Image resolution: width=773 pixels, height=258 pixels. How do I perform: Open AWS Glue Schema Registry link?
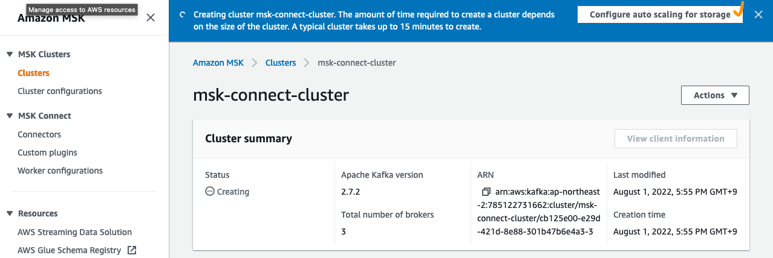pyautogui.click(x=69, y=250)
